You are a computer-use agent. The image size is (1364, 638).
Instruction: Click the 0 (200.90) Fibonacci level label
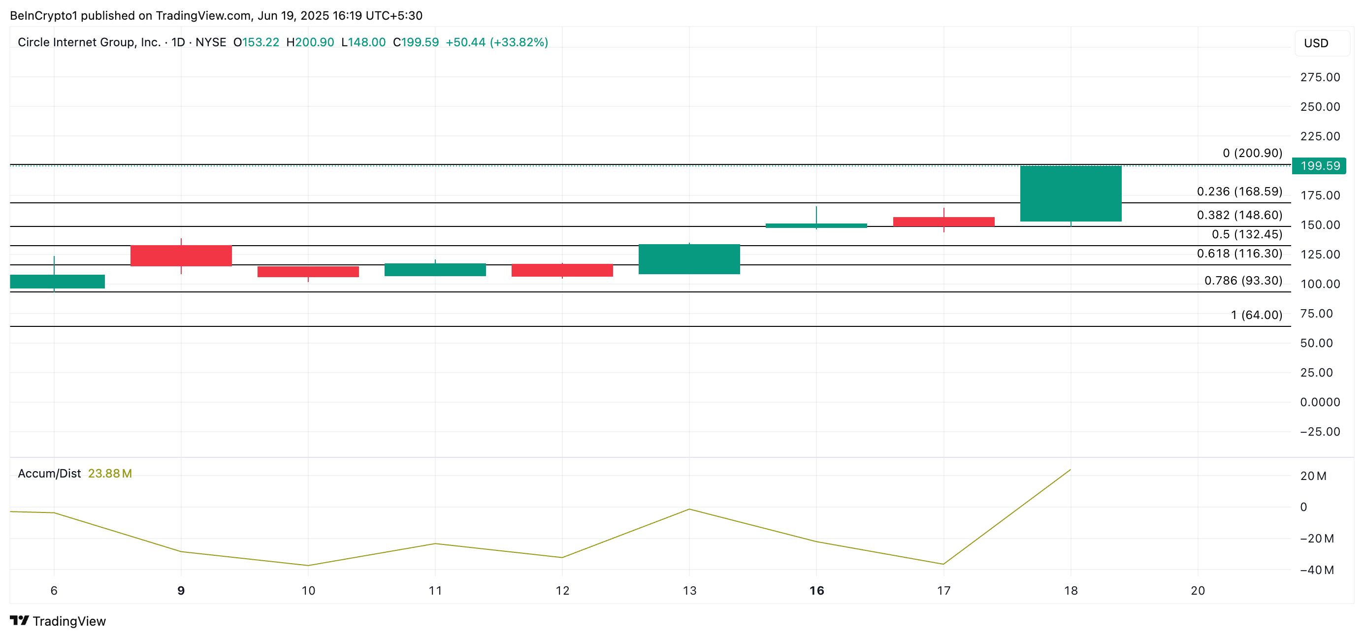[x=1252, y=153]
